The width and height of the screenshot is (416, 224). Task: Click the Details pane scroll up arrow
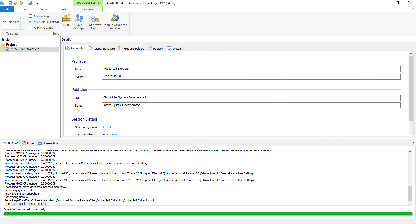click(411, 54)
